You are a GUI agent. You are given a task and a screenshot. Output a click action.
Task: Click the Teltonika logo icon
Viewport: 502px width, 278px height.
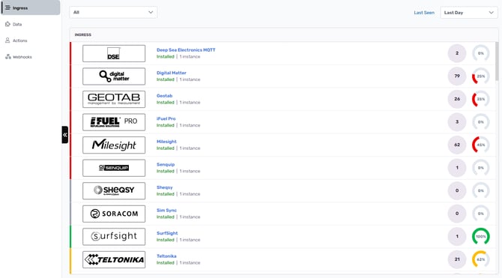pos(114,259)
